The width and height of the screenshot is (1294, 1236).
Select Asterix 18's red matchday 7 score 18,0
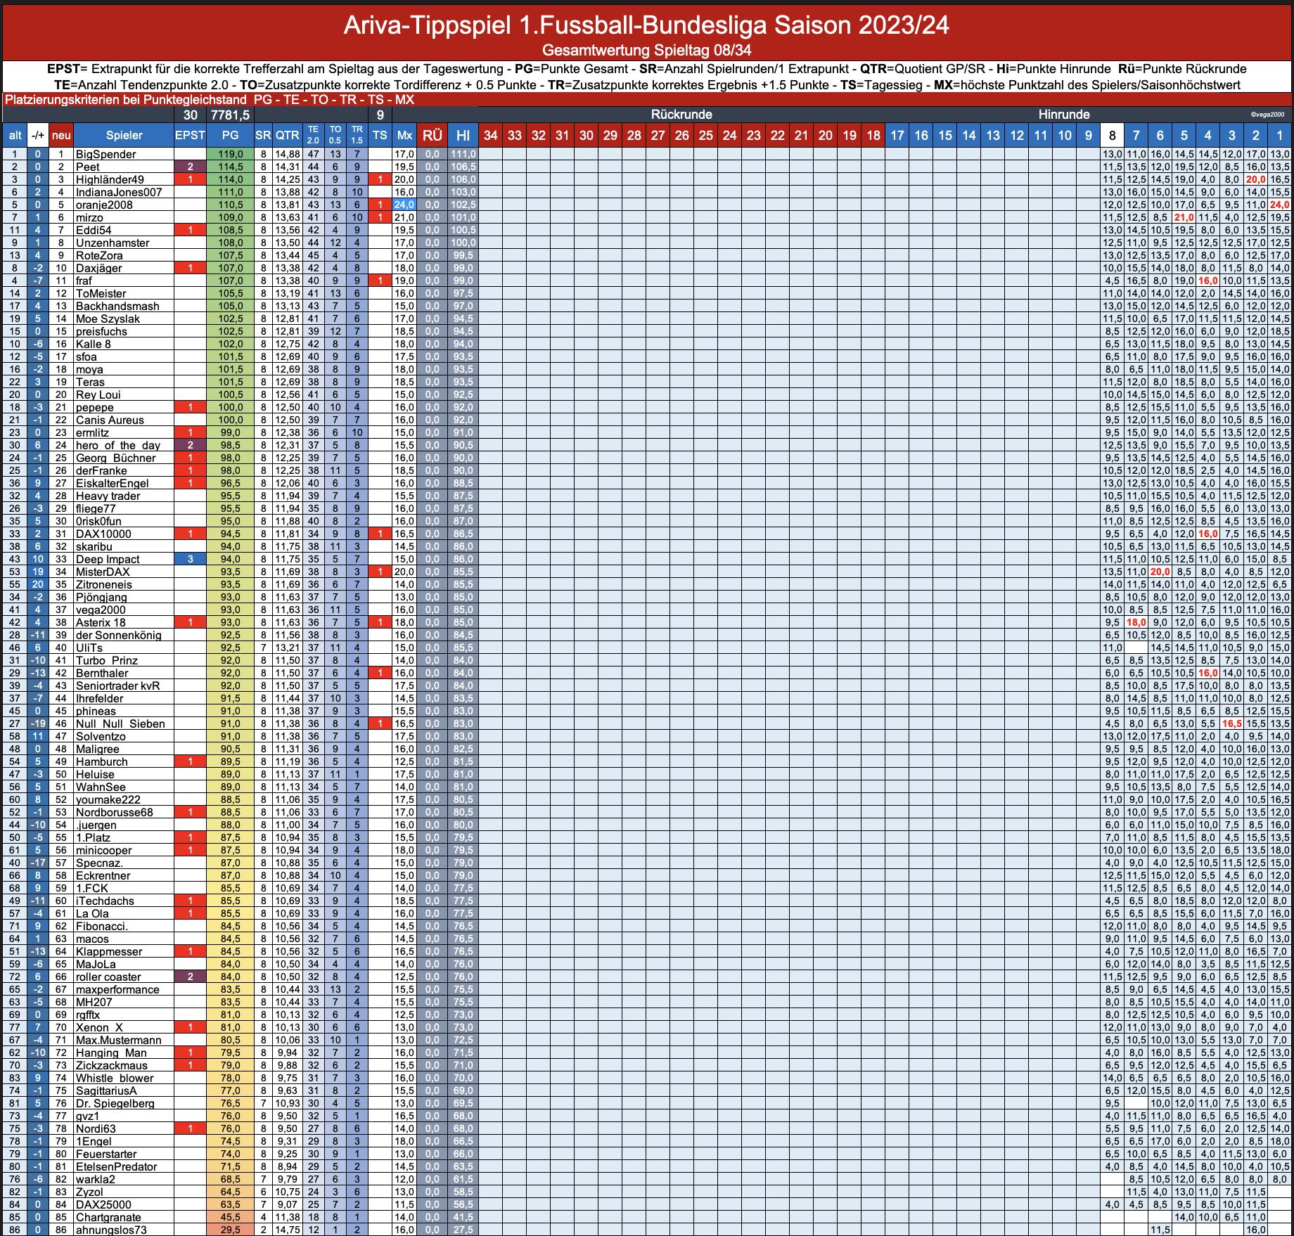coord(1136,622)
